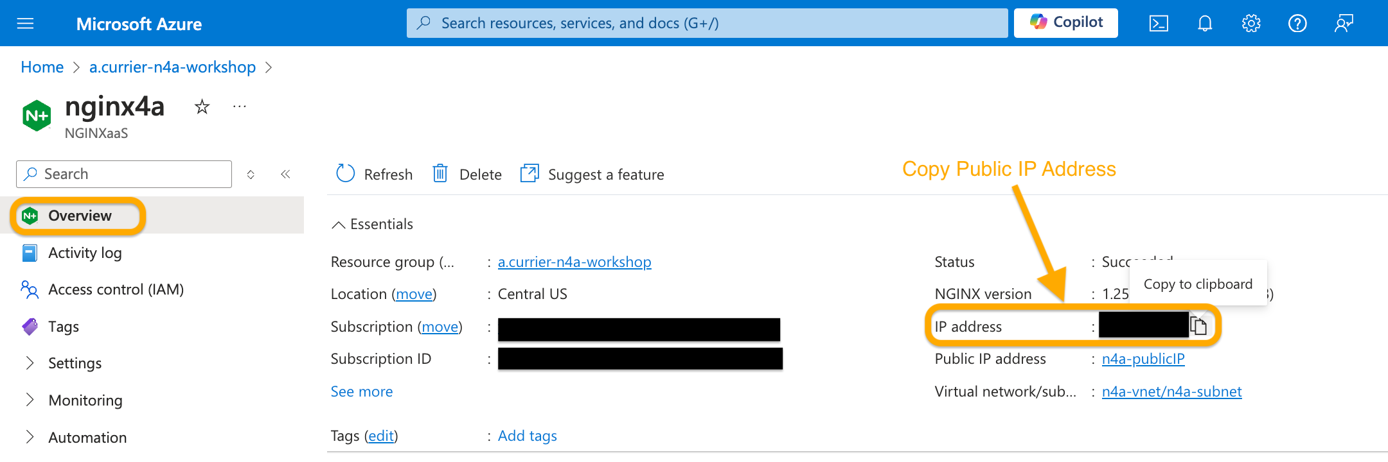Expand the Automation section

click(87, 438)
